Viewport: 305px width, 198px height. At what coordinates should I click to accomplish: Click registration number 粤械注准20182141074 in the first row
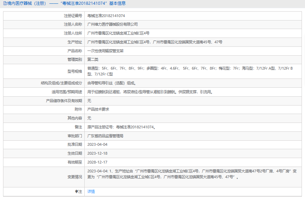pos(106,16)
